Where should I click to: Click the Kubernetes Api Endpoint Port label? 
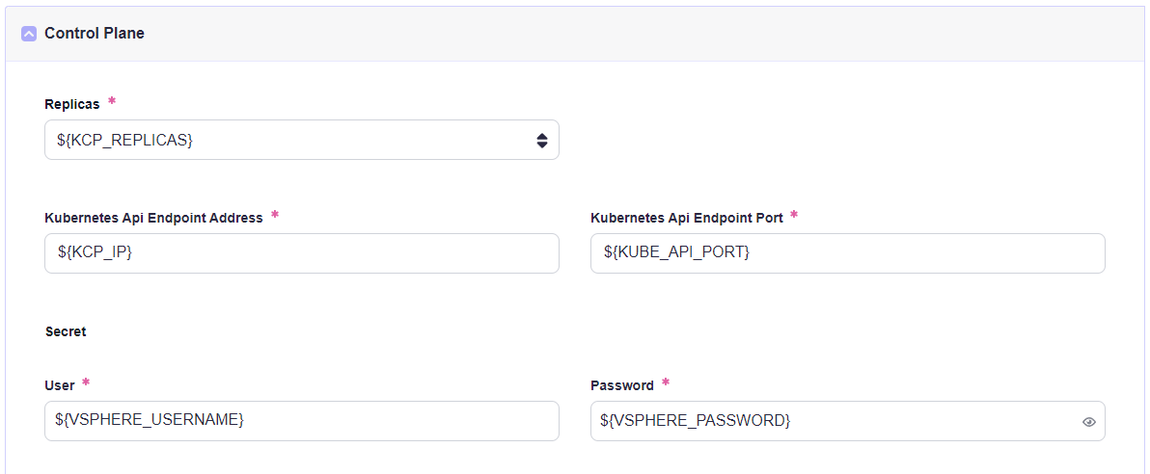click(686, 218)
